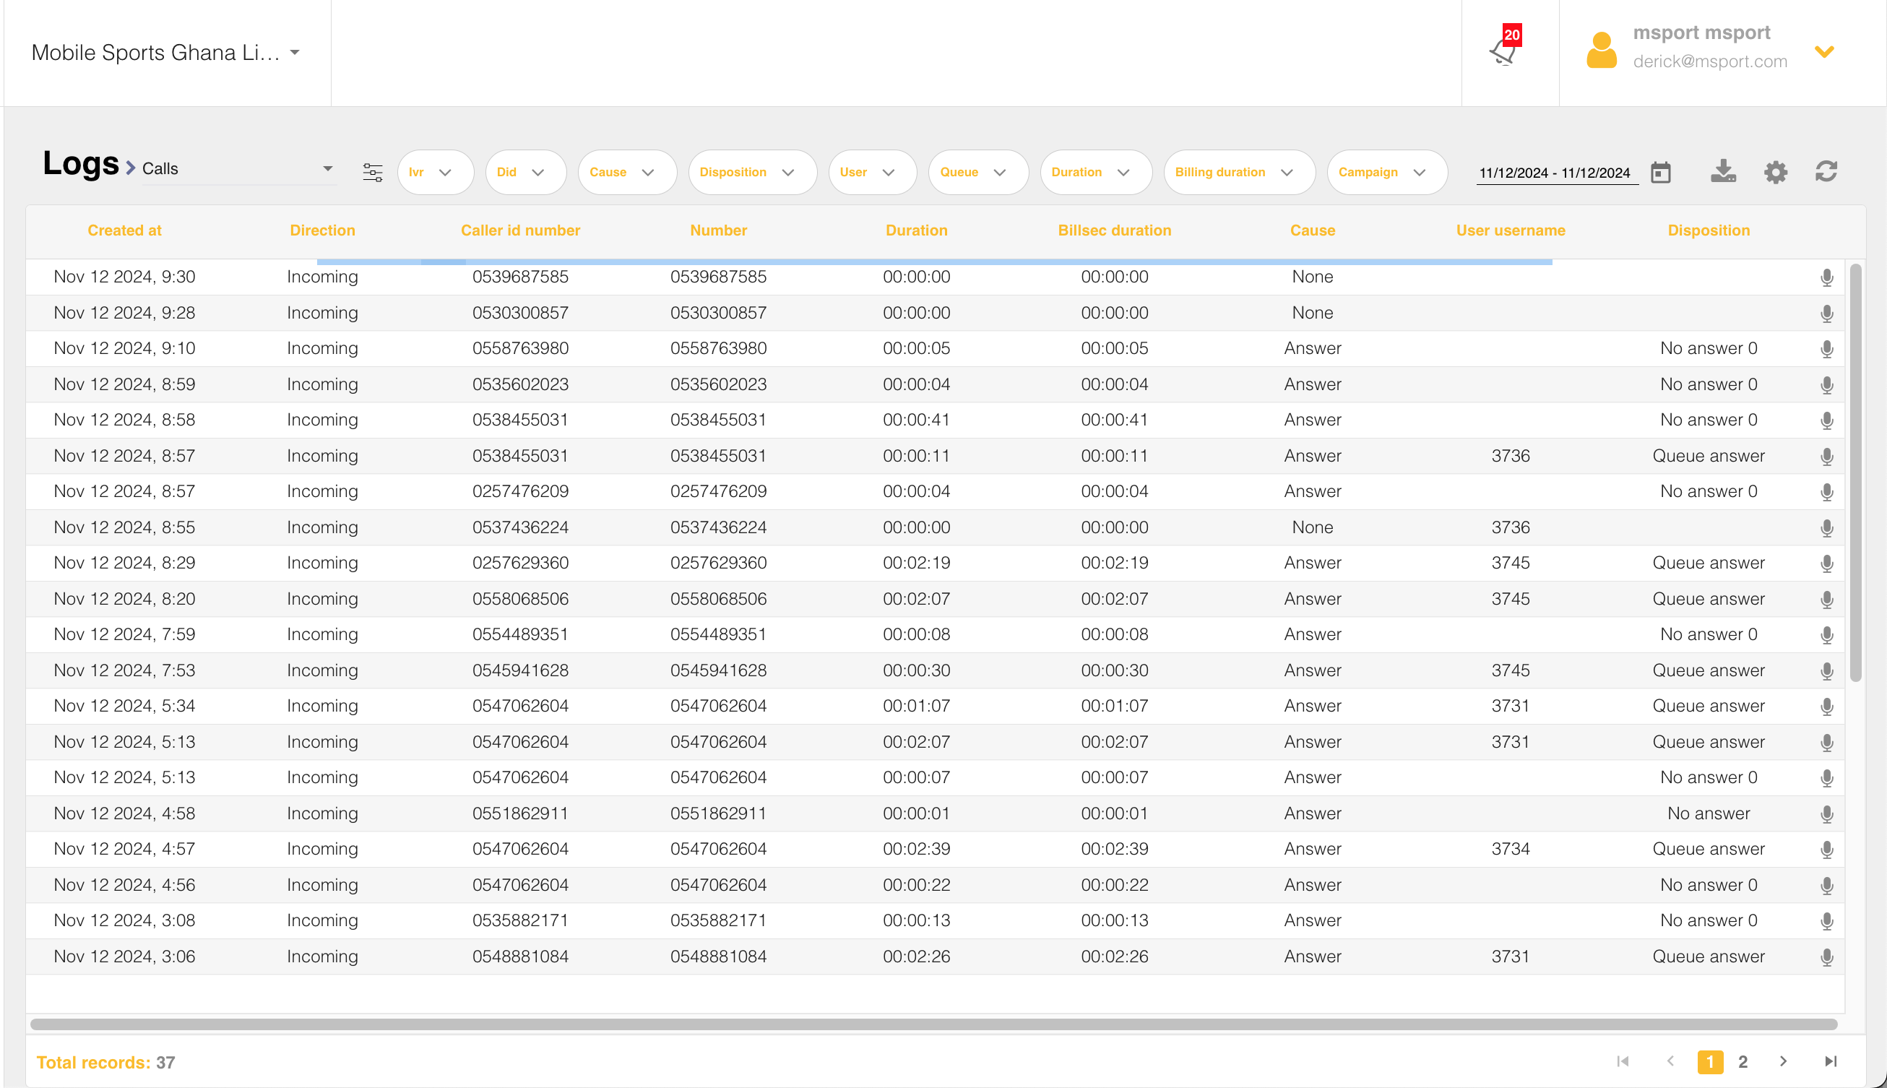
Task: Play recording for the 5:34 call
Action: pyautogui.click(x=1826, y=706)
